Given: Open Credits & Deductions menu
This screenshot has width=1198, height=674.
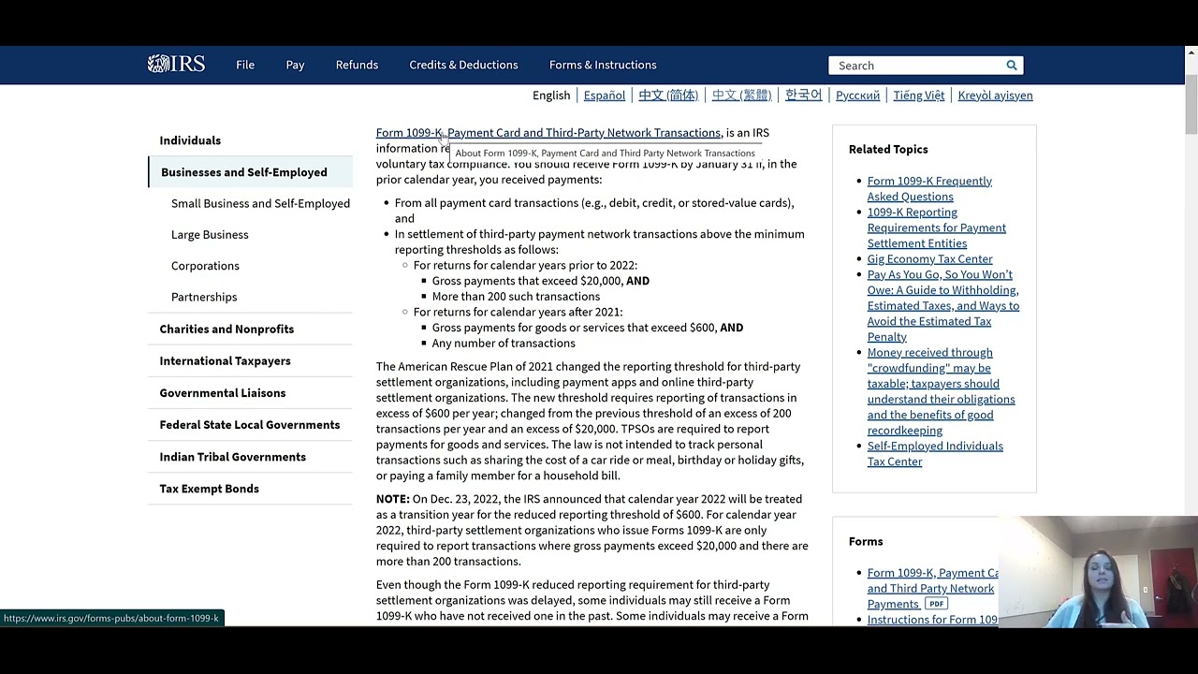Looking at the screenshot, I should click(x=463, y=65).
